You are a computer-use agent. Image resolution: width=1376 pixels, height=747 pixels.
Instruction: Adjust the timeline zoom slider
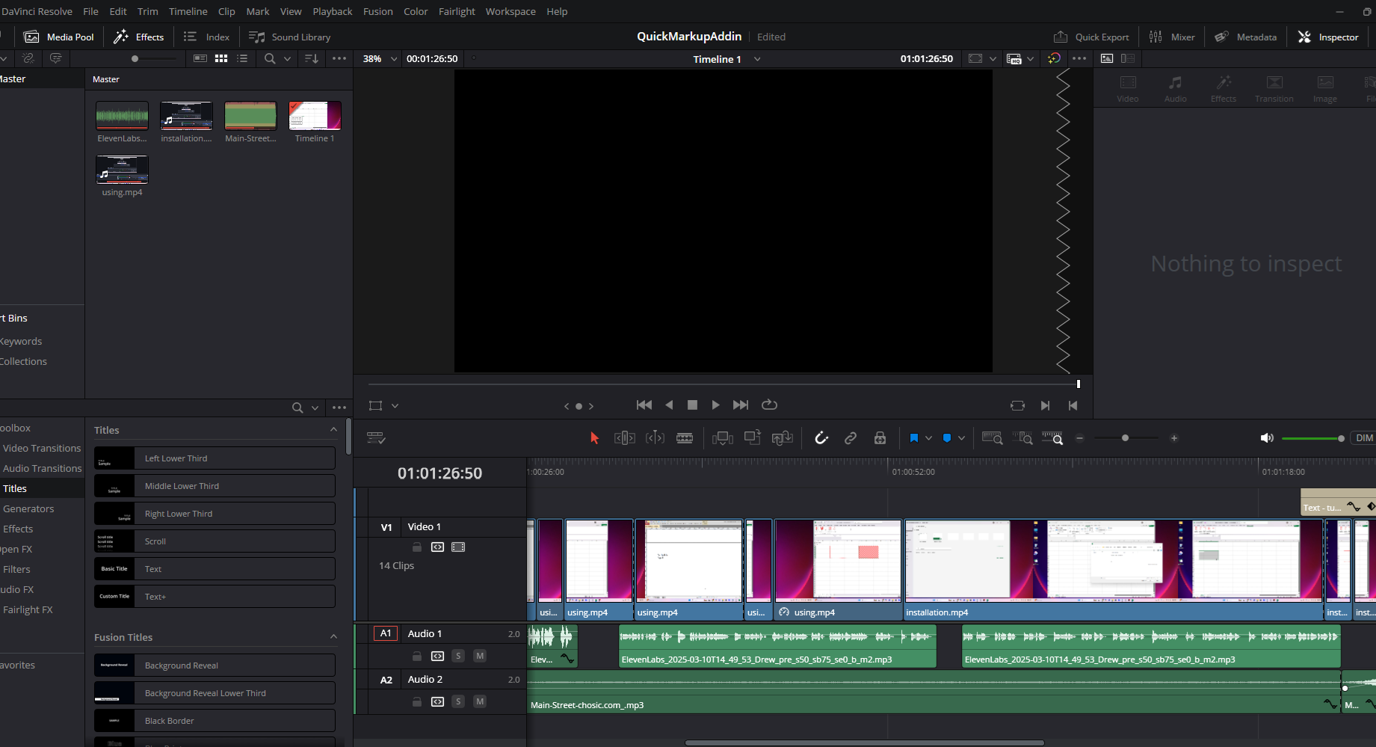click(x=1126, y=438)
